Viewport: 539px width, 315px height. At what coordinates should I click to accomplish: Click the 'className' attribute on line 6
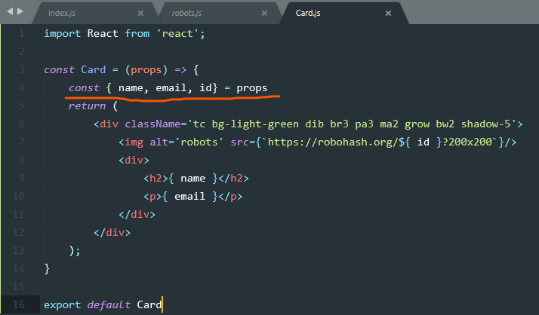(152, 124)
